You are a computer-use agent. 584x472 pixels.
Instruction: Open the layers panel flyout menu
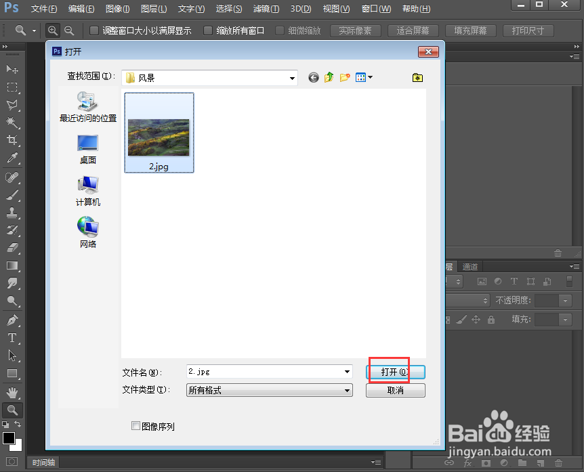(x=575, y=267)
